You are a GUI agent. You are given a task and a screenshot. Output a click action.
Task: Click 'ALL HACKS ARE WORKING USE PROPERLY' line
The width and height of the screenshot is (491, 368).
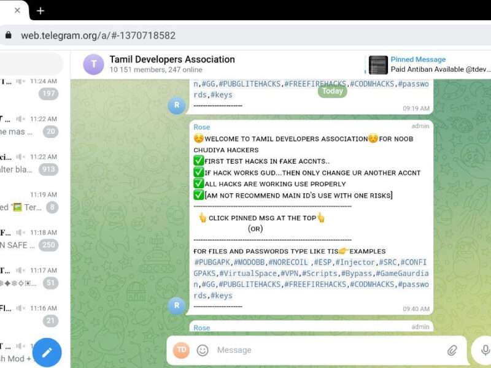[275, 184]
